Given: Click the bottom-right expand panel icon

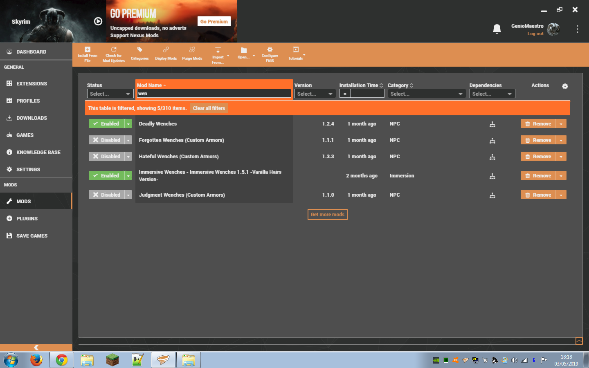Looking at the screenshot, I should (x=579, y=341).
